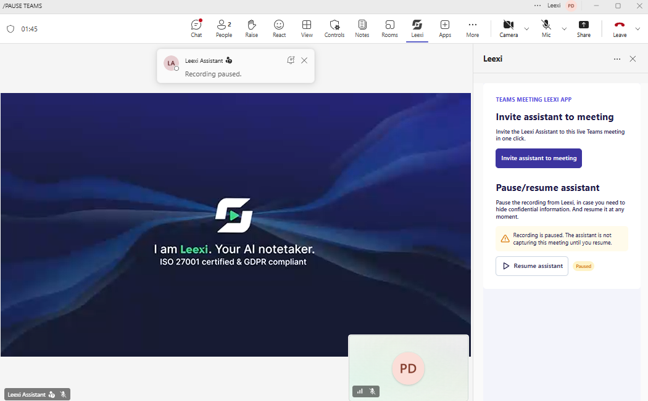Image resolution: width=648 pixels, height=401 pixels.
Task: Click the PD profile avatar in title bar
Action: (x=571, y=6)
